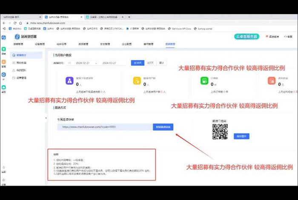Viewport: 298px width, 200px height.
Task: Click the sidebar toggle icon left of bookmarks
Action: point(4,29)
